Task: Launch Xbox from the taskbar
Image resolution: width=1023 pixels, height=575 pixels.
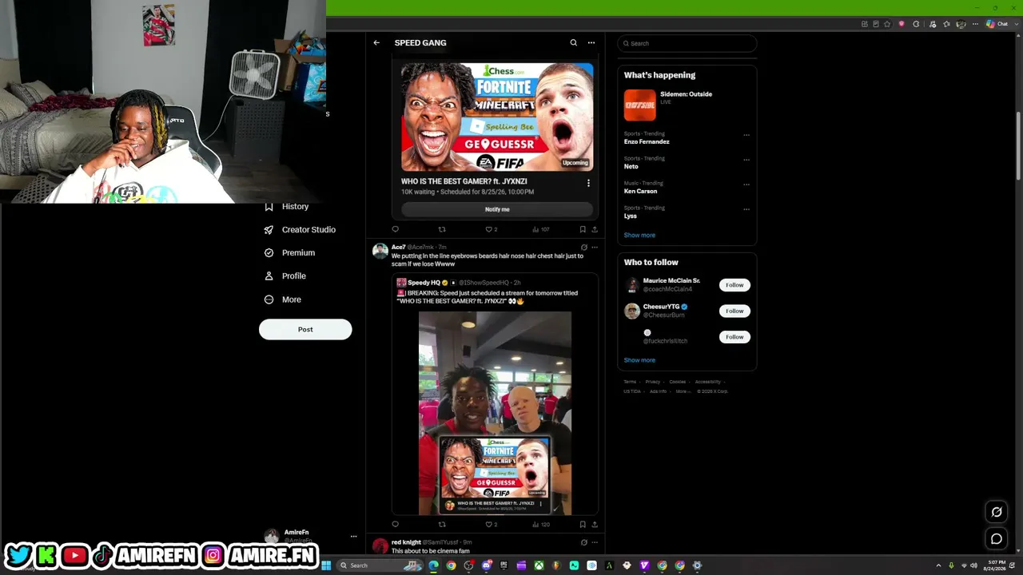Action: 539,565
